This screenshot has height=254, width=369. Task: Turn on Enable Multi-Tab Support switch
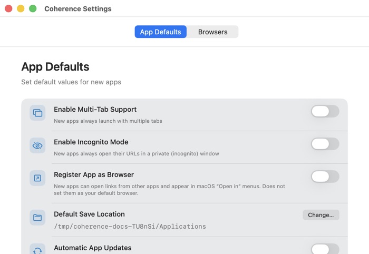(x=325, y=111)
